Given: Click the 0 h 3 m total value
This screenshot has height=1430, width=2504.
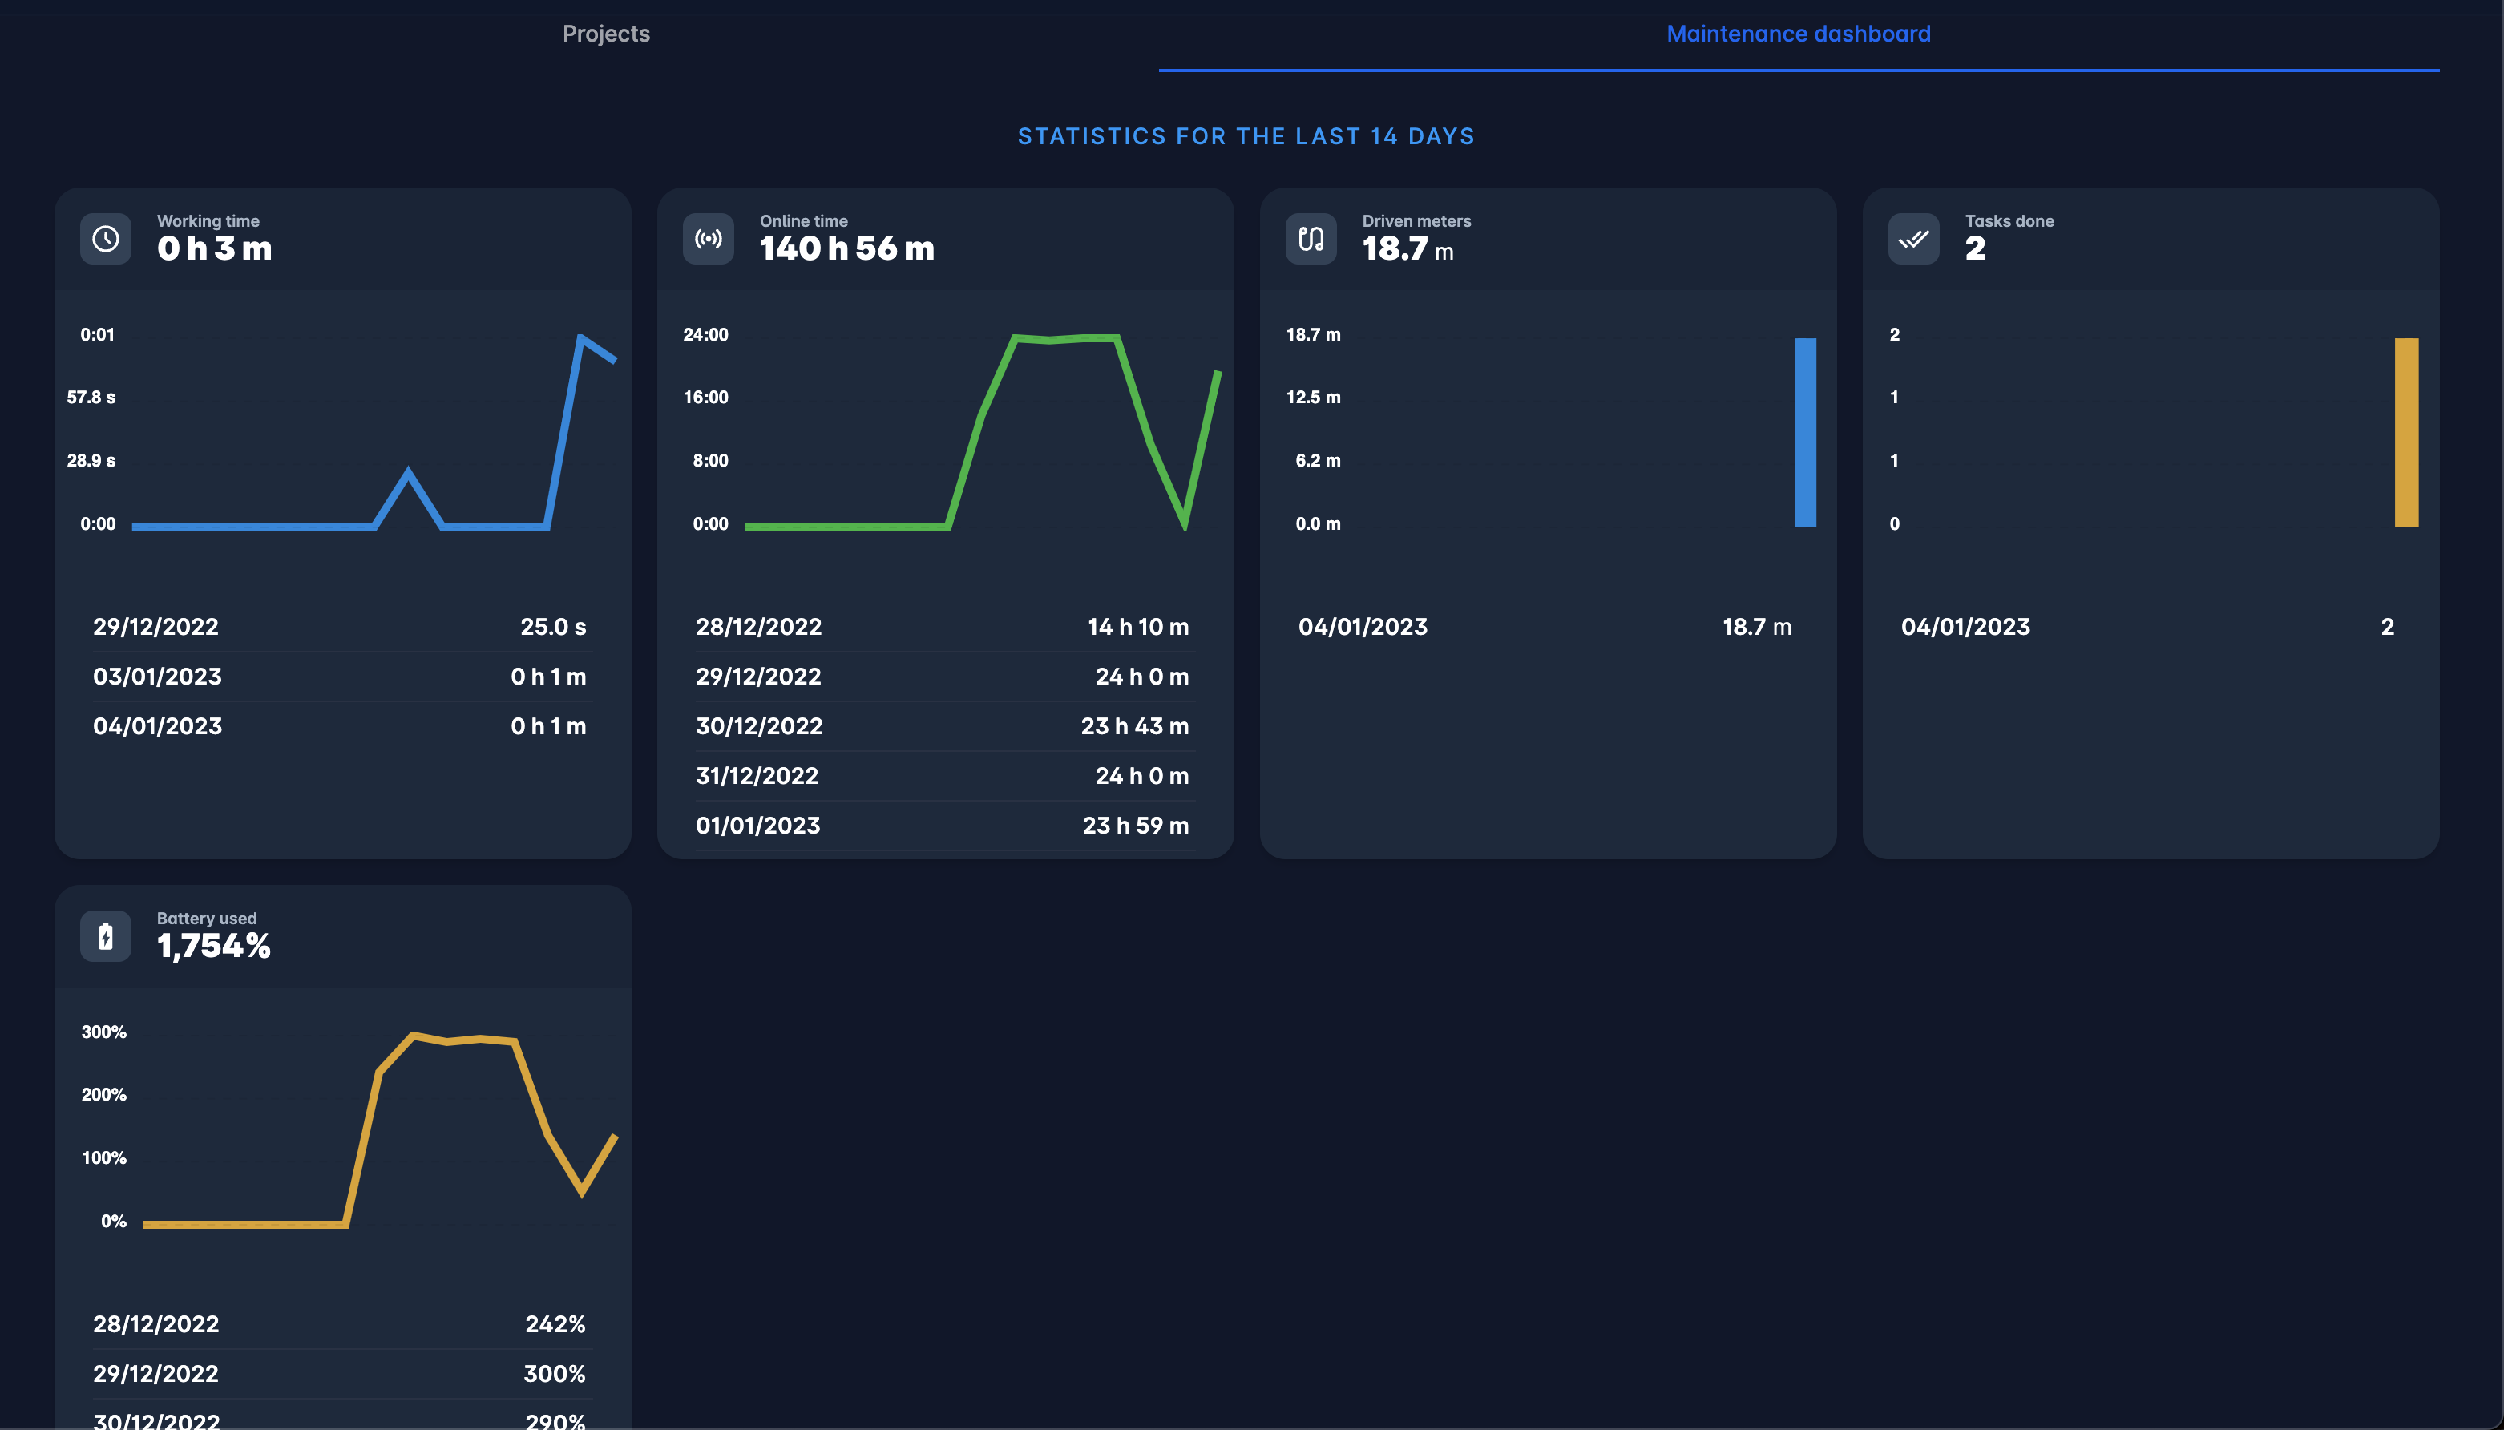Looking at the screenshot, I should tap(215, 248).
